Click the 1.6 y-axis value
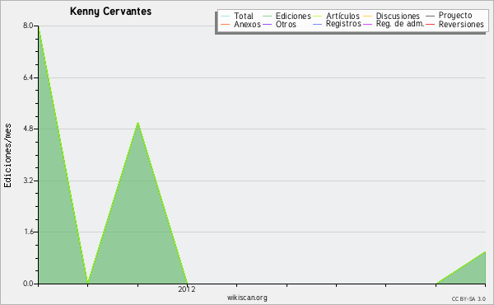This screenshot has width=494, height=305. tap(28, 232)
